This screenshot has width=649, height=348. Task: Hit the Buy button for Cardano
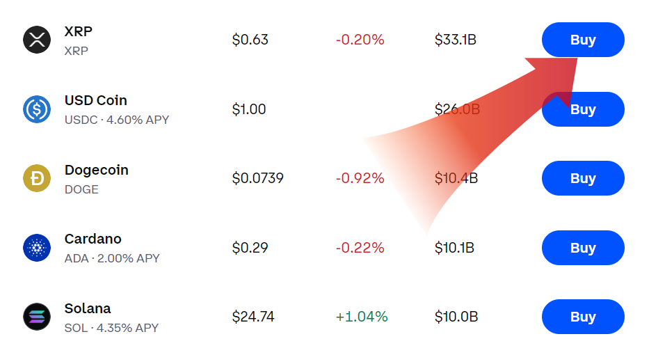[583, 248]
